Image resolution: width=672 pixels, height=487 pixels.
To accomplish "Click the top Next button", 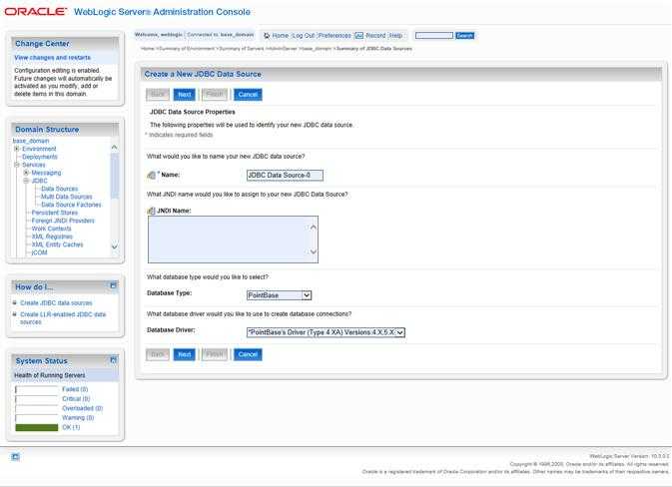I will (185, 95).
